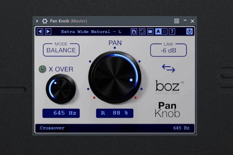Image resolution: width=233 pixels, height=155 pixels.
Task: Open help with the question mark icon
Action: tap(172, 31)
